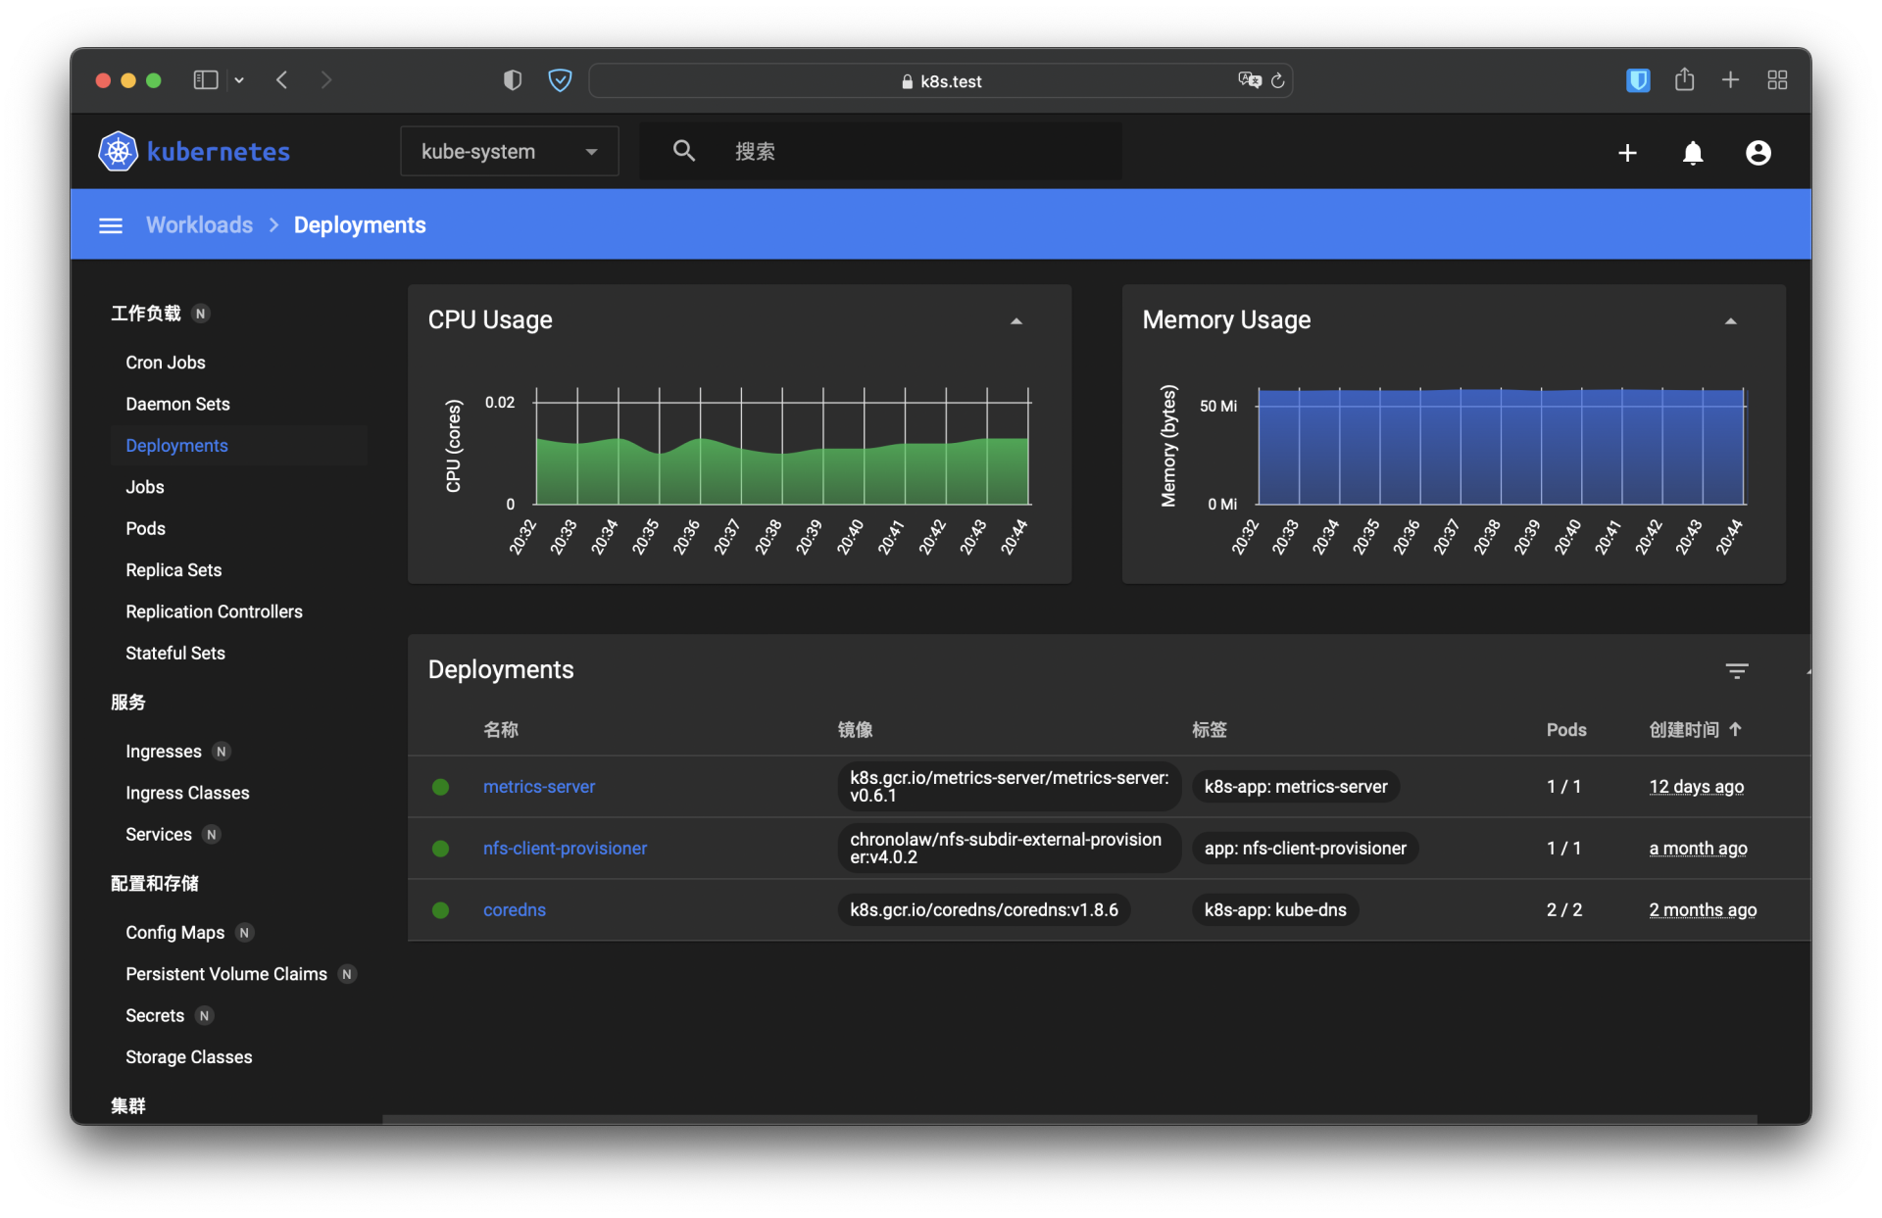Viewport: 1882px width, 1218px height.
Task: Collapse the Memory Usage card
Action: 1730,321
